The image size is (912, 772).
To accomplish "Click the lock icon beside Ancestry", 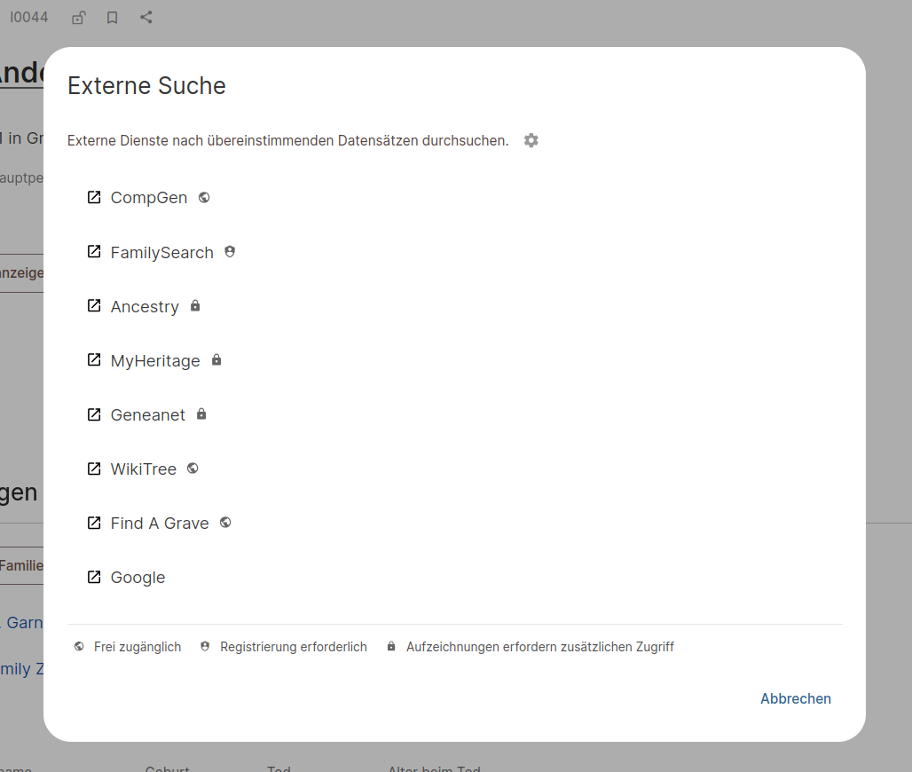I will pos(195,305).
